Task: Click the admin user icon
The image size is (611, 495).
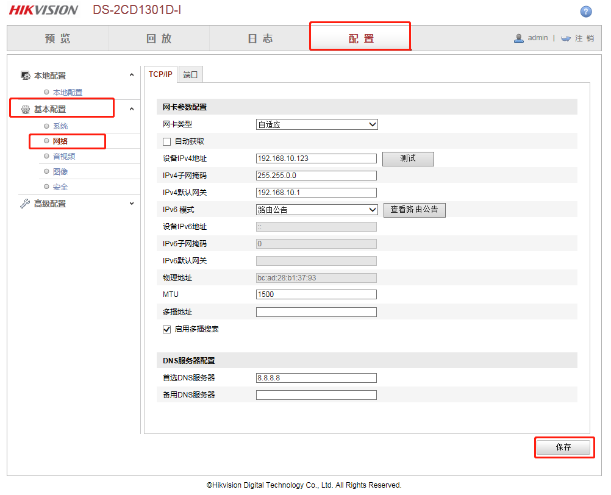Action: (519, 38)
